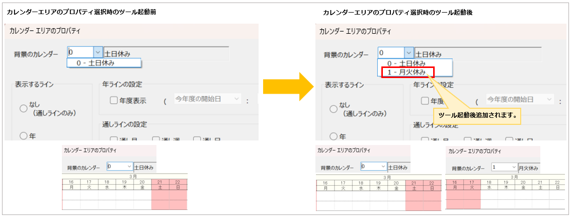Viewport: 571px width, 217px height.
Task: Select the なし (通しラインのみ) radio in the left panel
Action: click(23, 109)
